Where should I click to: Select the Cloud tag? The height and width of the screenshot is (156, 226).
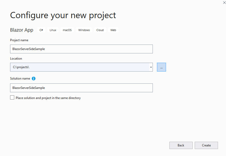point(100,30)
